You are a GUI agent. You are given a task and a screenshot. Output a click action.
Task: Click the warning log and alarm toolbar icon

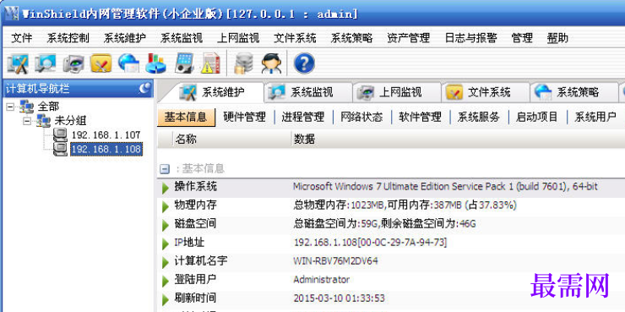pos(210,63)
